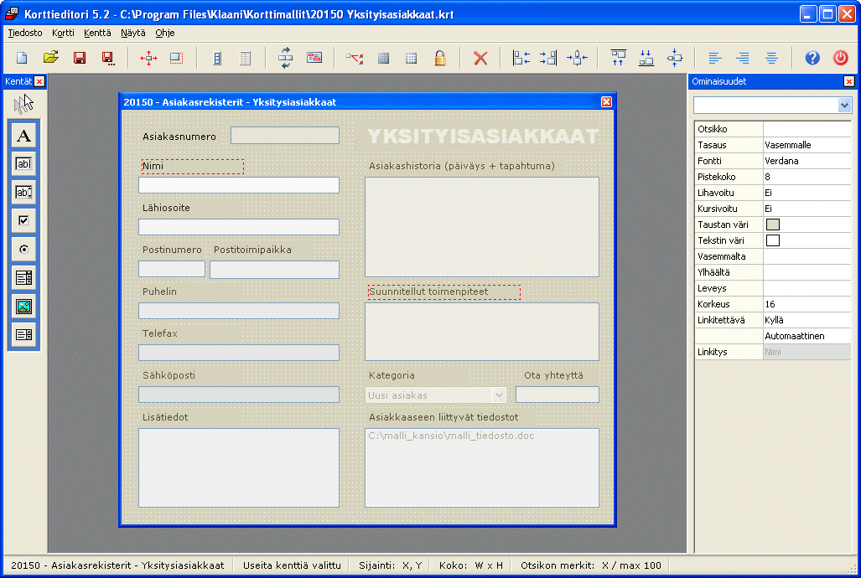This screenshot has width=861, height=578.
Task: Toggle the Kursivoitu value 'Ei'
Action: point(806,209)
